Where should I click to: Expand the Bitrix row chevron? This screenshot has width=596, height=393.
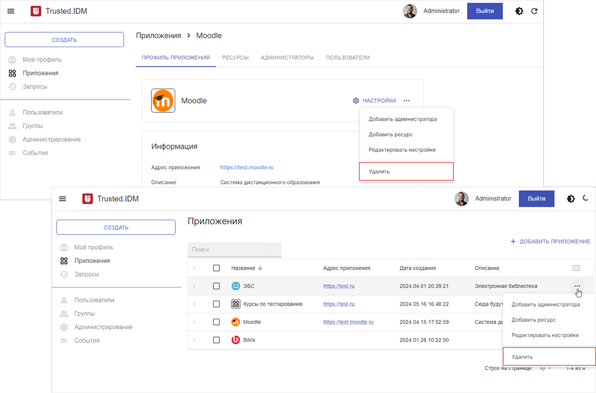point(194,340)
